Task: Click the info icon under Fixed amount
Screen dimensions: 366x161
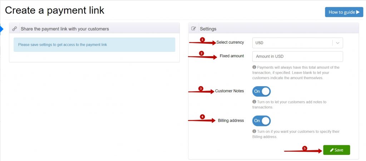Action: coord(254,67)
